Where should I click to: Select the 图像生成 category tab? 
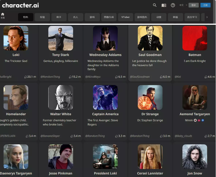pos(109,17)
